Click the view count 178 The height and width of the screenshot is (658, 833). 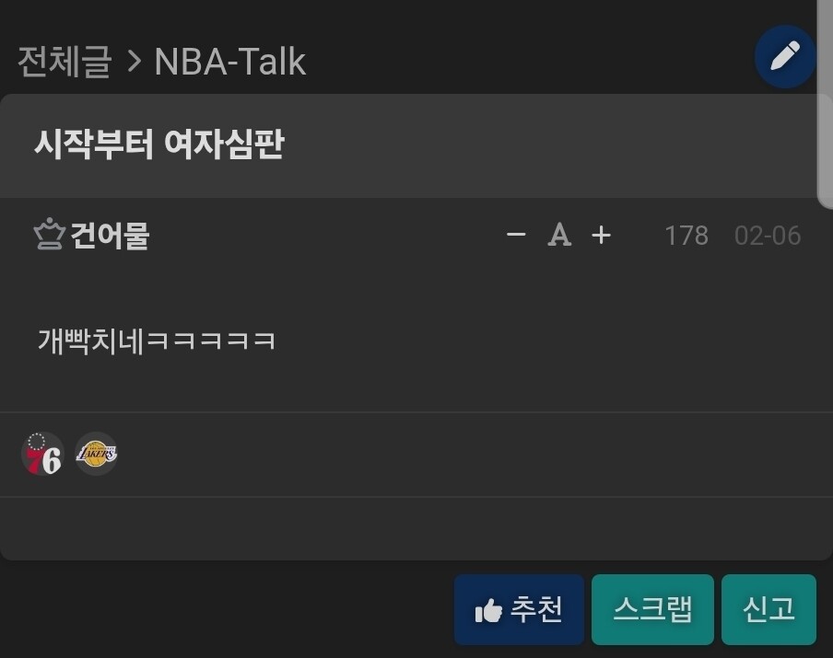tap(686, 236)
